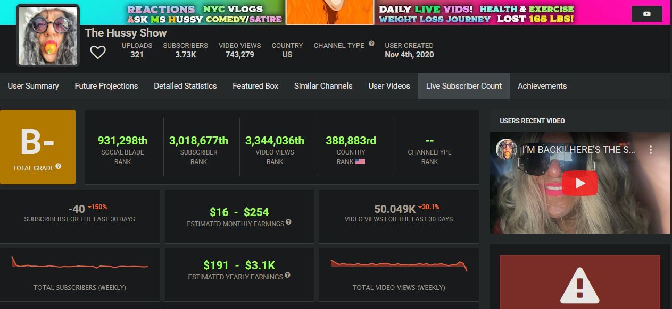
Task: Open the User Videos tab
Action: (389, 86)
